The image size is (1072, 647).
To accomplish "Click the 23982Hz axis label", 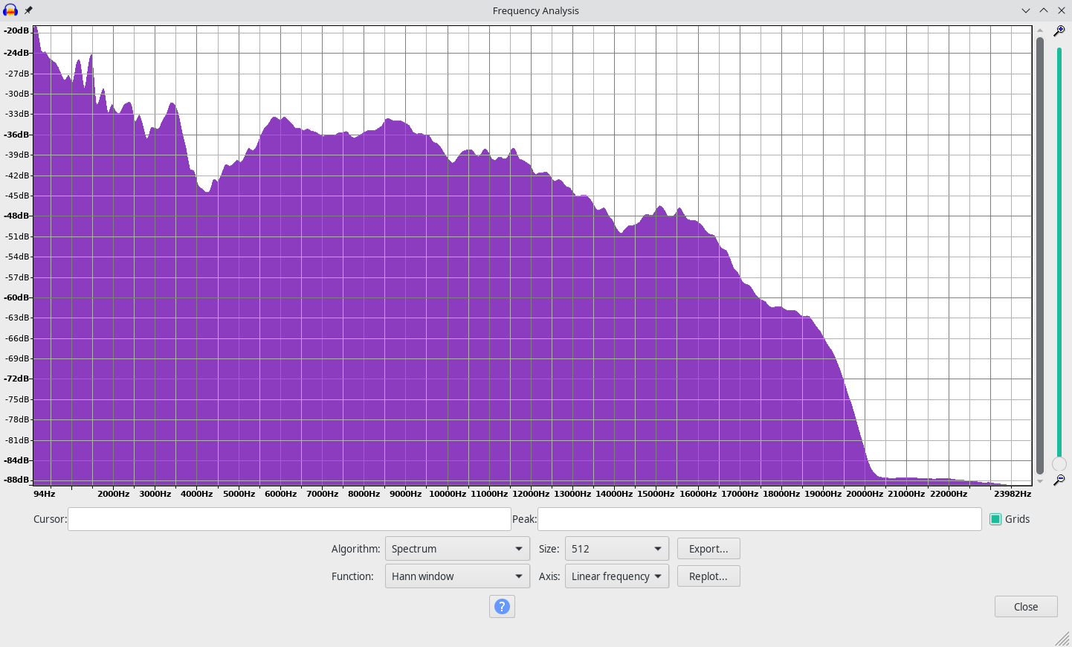I will 1013,494.
